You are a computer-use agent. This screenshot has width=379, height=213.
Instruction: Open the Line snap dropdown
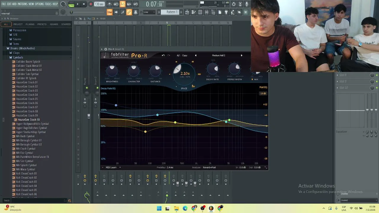[149, 12]
